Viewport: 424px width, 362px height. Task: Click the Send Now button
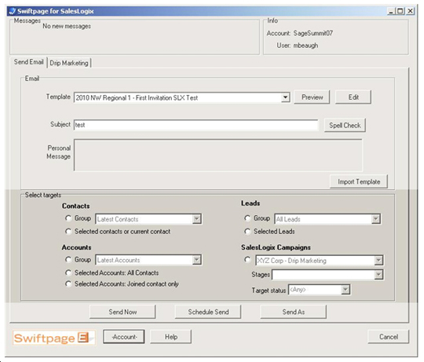pyautogui.click(x=122, y=312)
